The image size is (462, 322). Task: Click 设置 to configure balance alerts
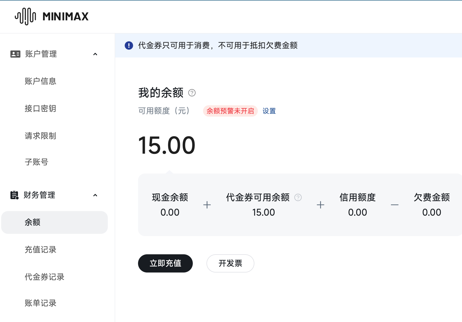tap(269, 111)
